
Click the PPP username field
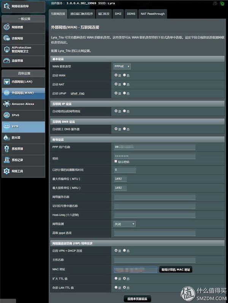coord(155,147)
